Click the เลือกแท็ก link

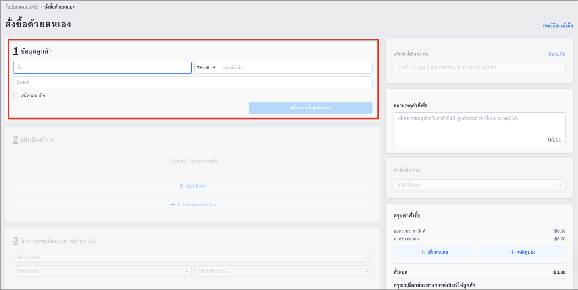coord(556,54)
